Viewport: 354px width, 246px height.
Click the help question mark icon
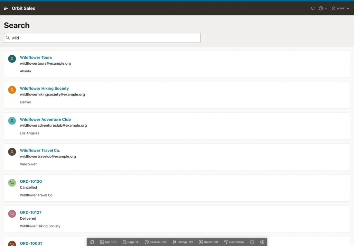(321, 8)
